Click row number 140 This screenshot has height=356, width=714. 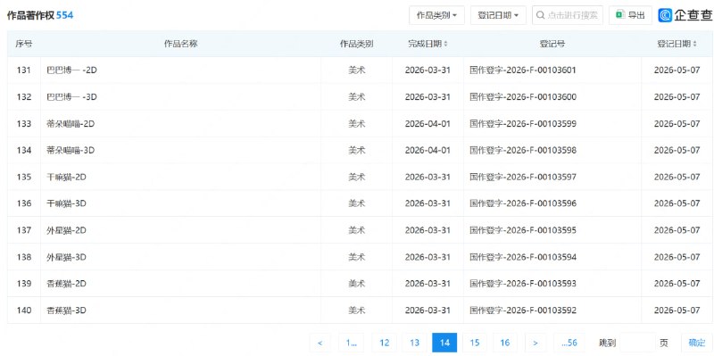click(x=24, y=310)
